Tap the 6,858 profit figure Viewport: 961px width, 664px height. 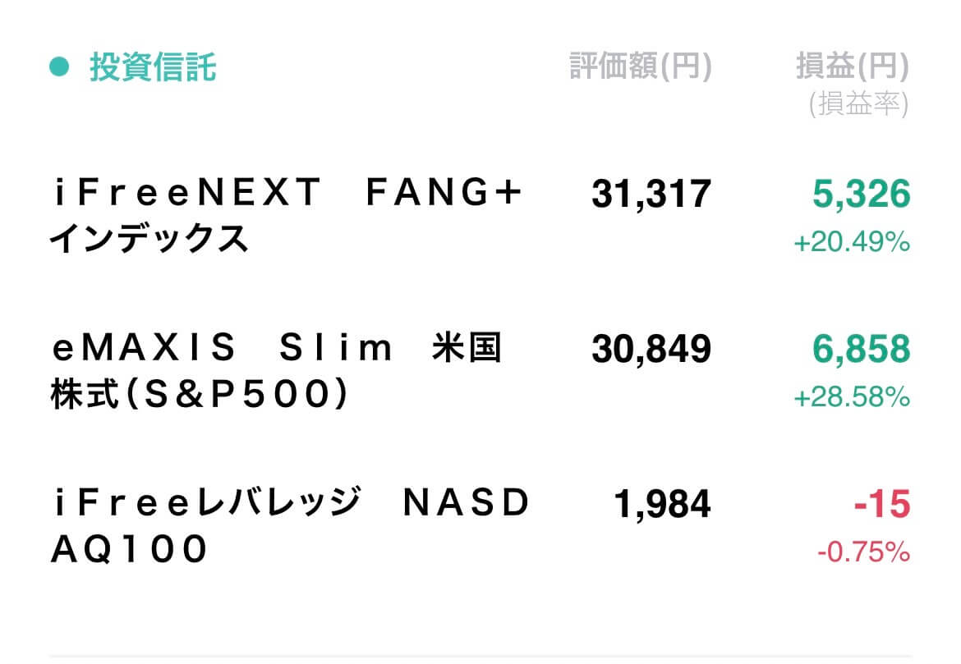click(x=861, y=349)
